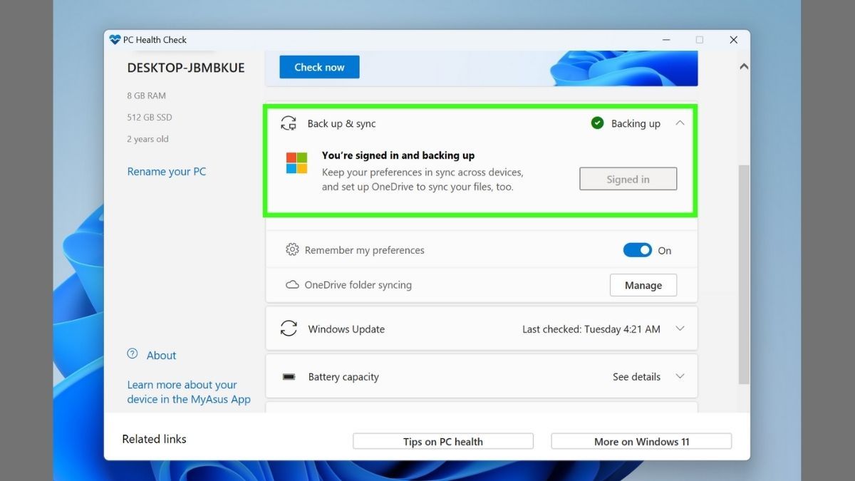Open Tips on PC health

click(x=442, y=441)
